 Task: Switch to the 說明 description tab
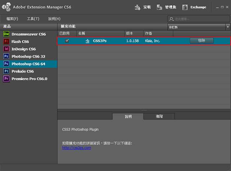(128, 117)
